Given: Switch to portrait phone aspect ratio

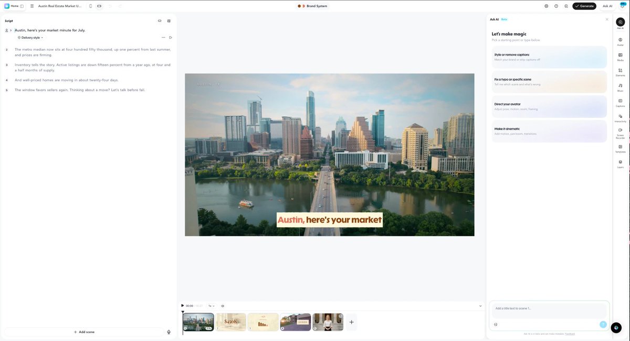Looking at the screenshot, I should click(x=90, y=6).
